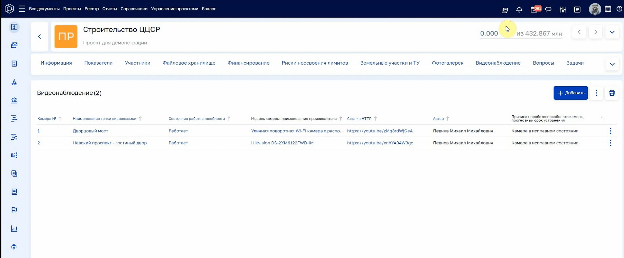Open the chat bubble icon in header

pos(548,9)
